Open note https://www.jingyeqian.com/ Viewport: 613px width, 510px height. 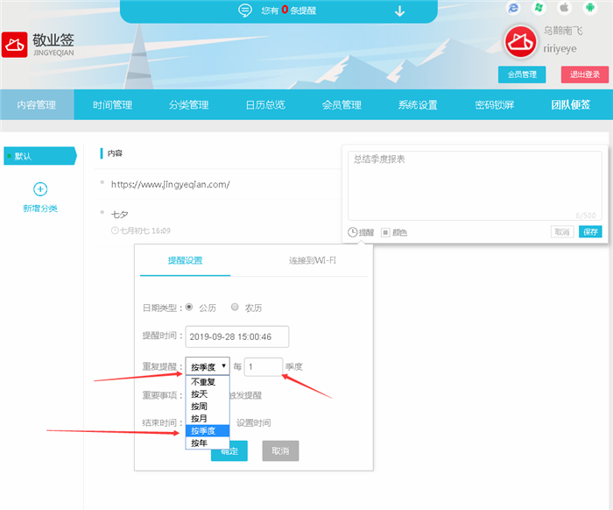[171, 184]
